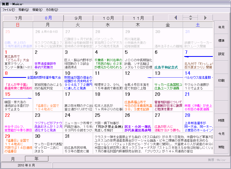Click the 標準 sidebar button
This screenshot has width=231, height=169.
point(221,41)
